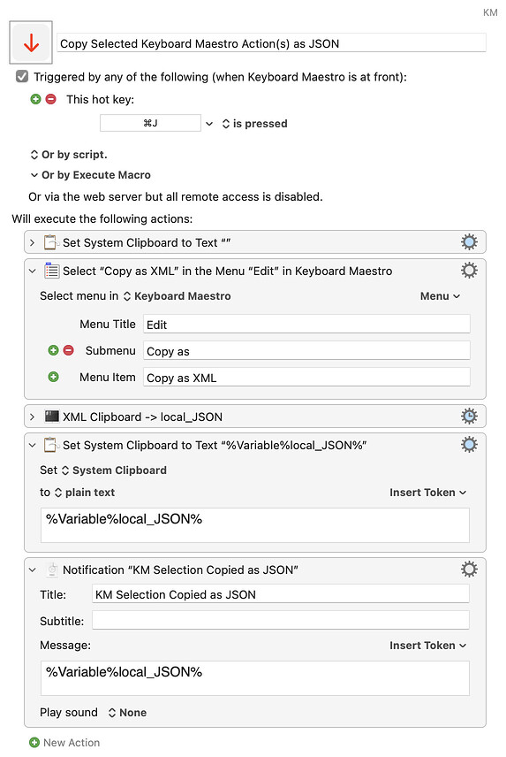Open gear menu of the Notification action
Viewport: 506px width, 757px height.
(469, 570)
